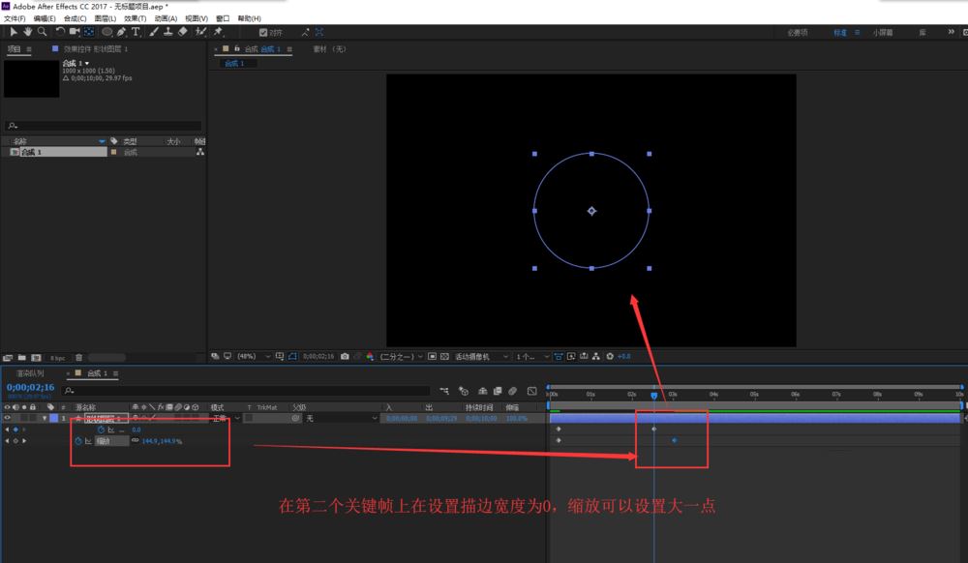968x563 pixels.
Task: Create new folder in project panel
Action: (21, 358)
